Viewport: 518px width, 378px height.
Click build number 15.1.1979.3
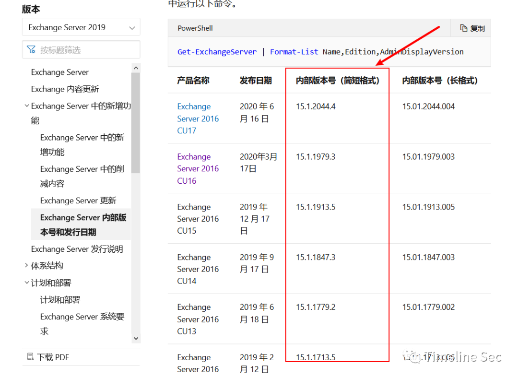316,156
